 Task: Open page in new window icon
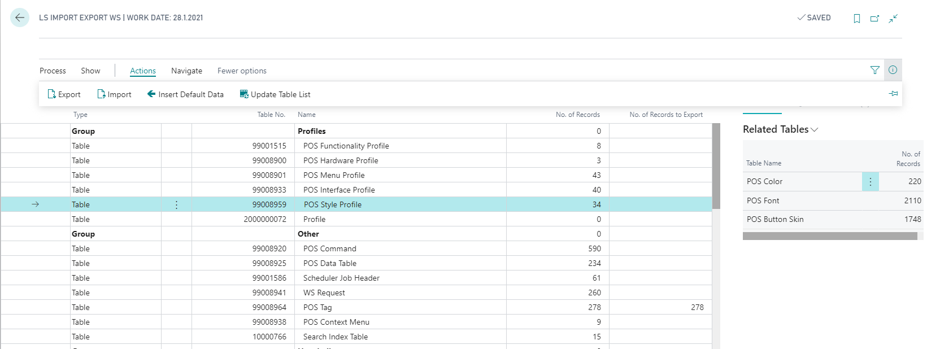click(874, 19)
